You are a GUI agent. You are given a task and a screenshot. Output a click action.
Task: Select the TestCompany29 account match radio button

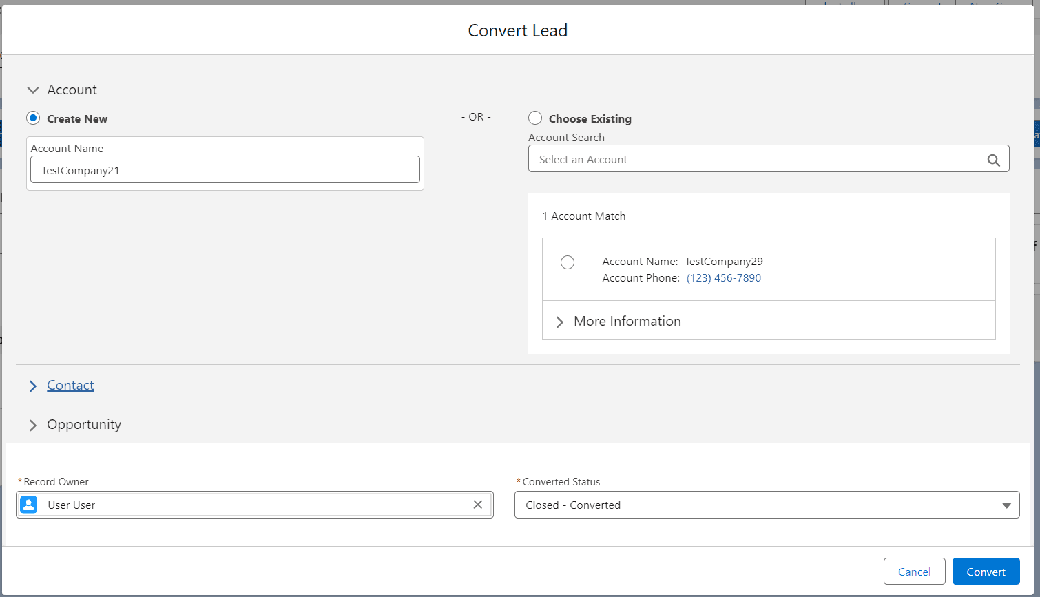tap(568, 262)
